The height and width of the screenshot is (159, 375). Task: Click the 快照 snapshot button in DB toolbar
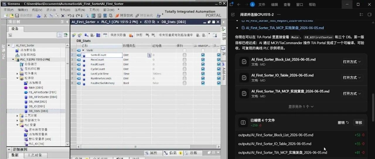139,35
